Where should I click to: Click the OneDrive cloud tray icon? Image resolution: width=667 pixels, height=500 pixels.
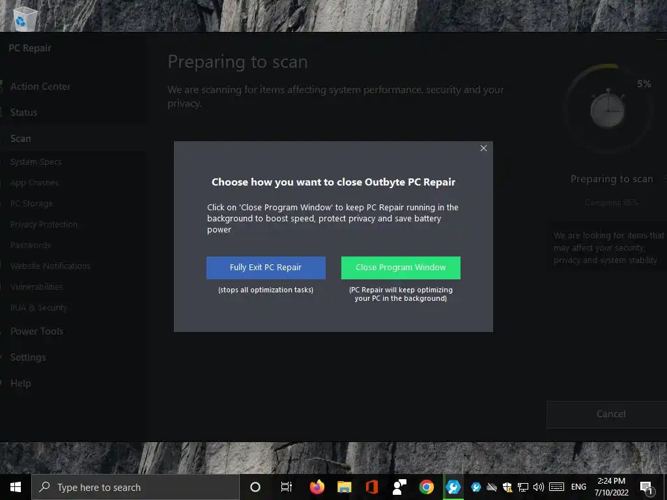coord(492,487)
